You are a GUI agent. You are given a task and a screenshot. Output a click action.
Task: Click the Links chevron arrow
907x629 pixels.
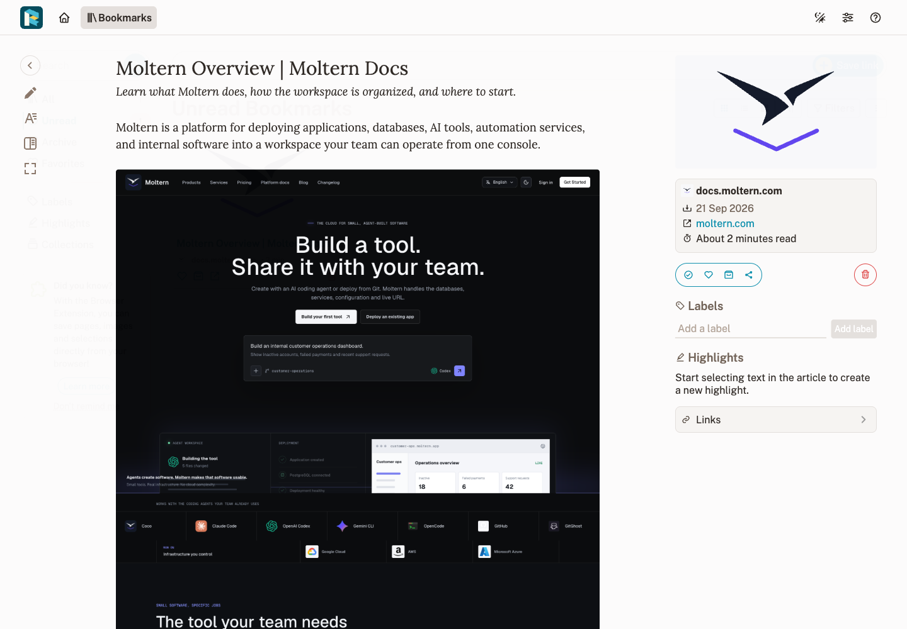[864, 420]
